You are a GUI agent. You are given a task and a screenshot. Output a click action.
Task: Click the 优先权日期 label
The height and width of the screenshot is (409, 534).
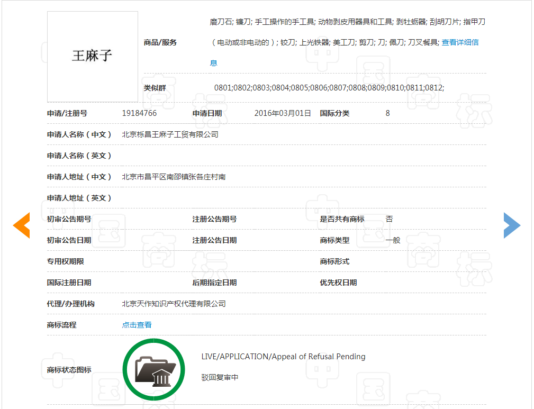point(338,283)
